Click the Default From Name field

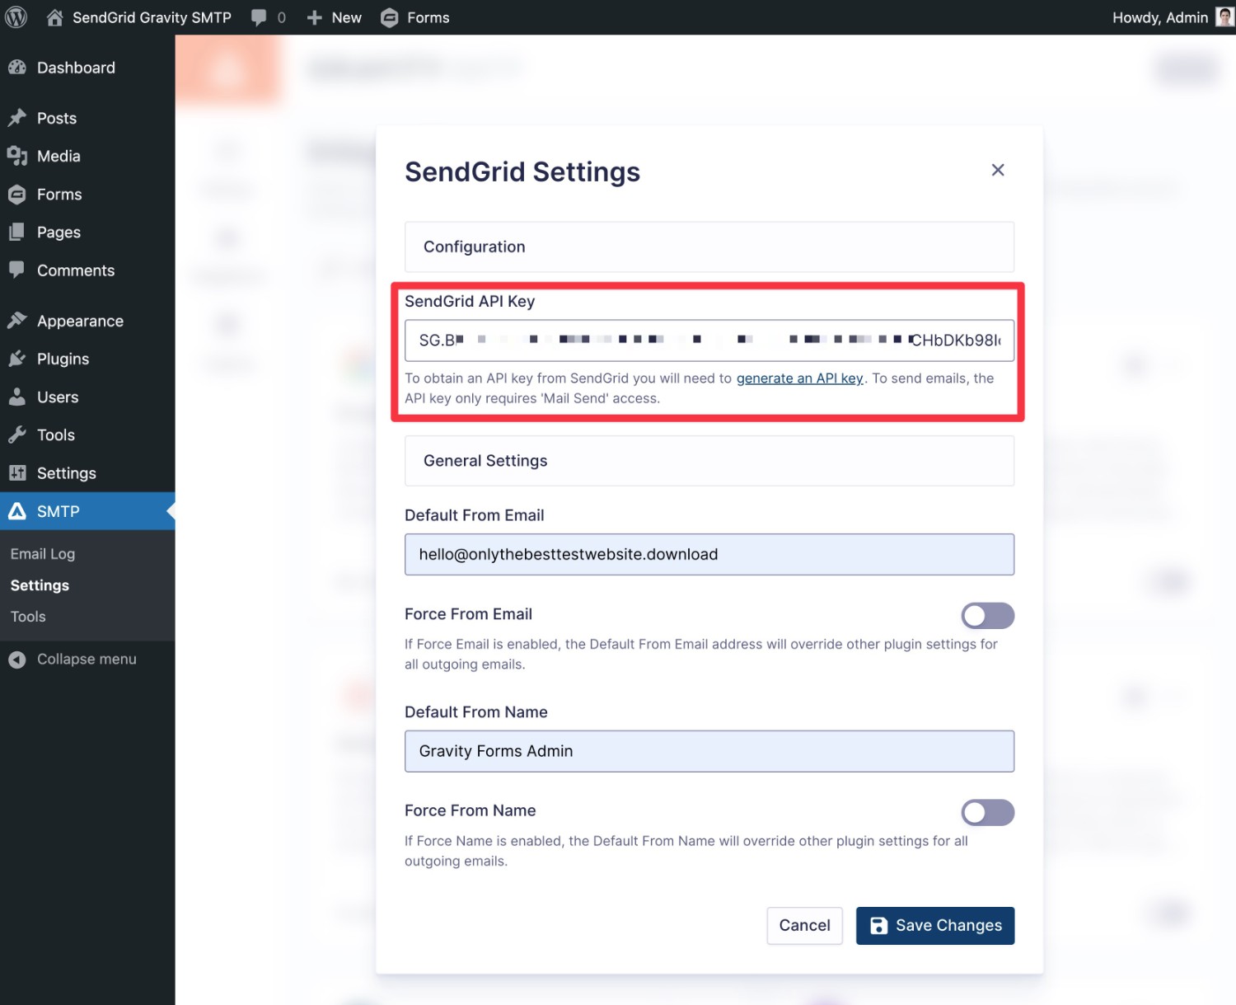[x=709, y=751]
